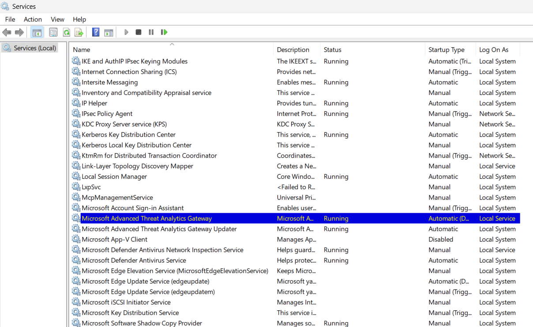
Task: Click '<Failed to R...' description of LxpSvc
Action: [296, 187]
